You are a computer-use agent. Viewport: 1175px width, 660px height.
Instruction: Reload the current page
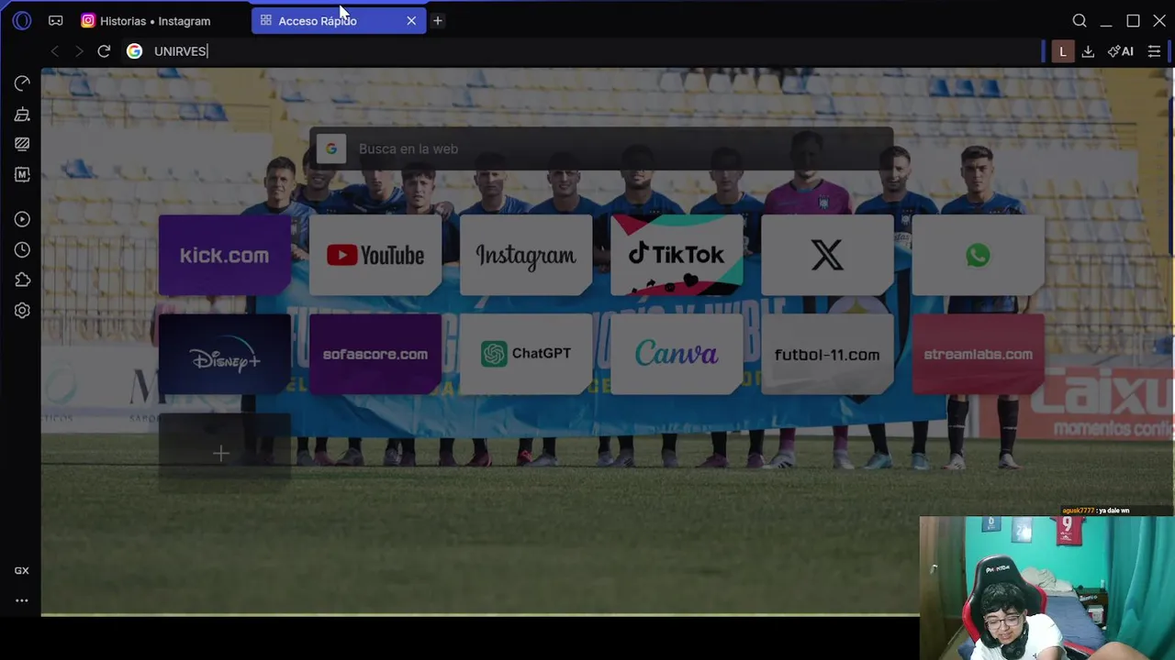click(x=104, y=51)
